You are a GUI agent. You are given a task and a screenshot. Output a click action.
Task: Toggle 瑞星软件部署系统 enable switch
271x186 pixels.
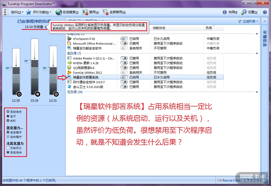pyautogui.click(x=124, y=77)
